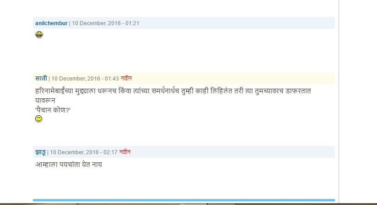Click the 10 December, 2016 - 01:21 timestamp
The image size is (377, 205).
click(106, 23)
